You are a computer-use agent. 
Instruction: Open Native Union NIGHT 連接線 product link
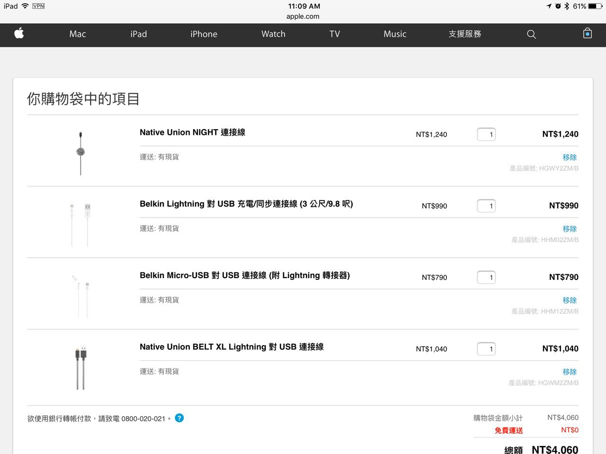[x=192, y=132]
